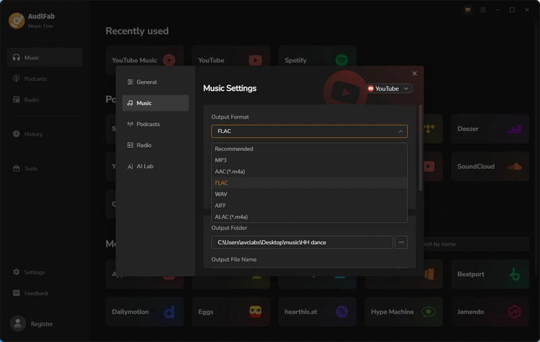
Task: Open Music section in main sidebar
Action: coord(45,57)
